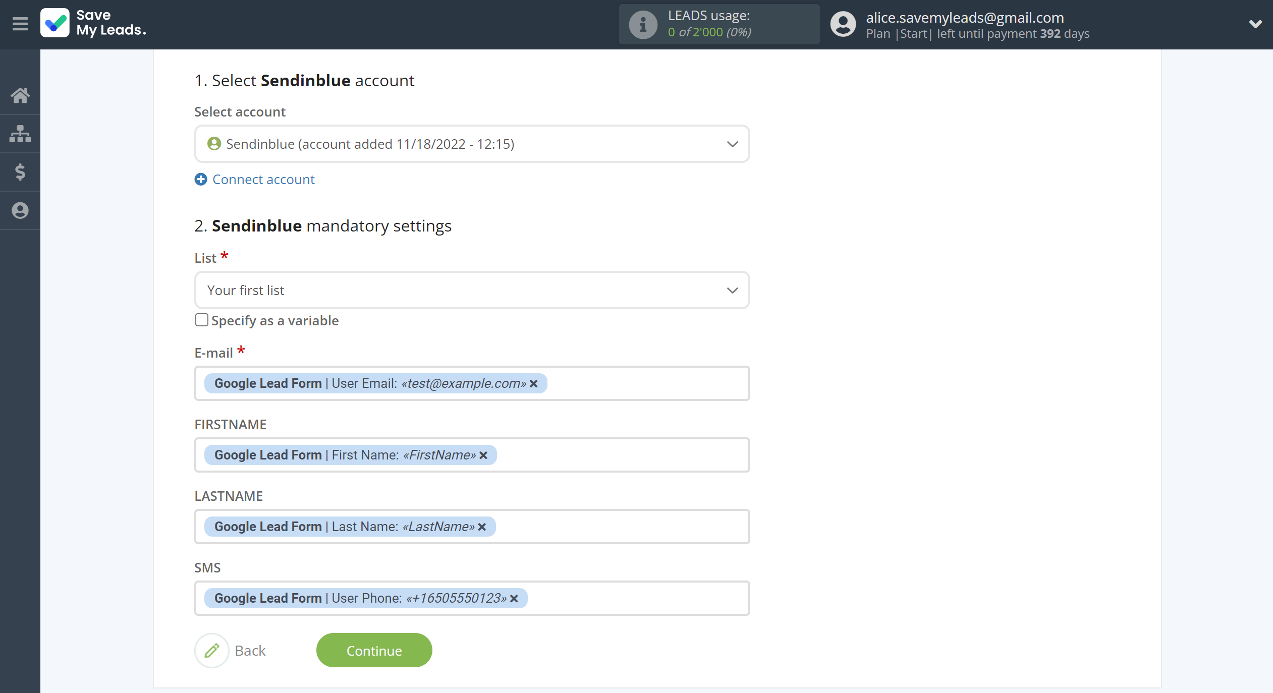
Task: Click the LEADS usage info icon
Action: [643, 24]
